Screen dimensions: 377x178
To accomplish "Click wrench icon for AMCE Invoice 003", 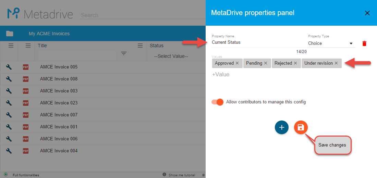I will (9, 91).
